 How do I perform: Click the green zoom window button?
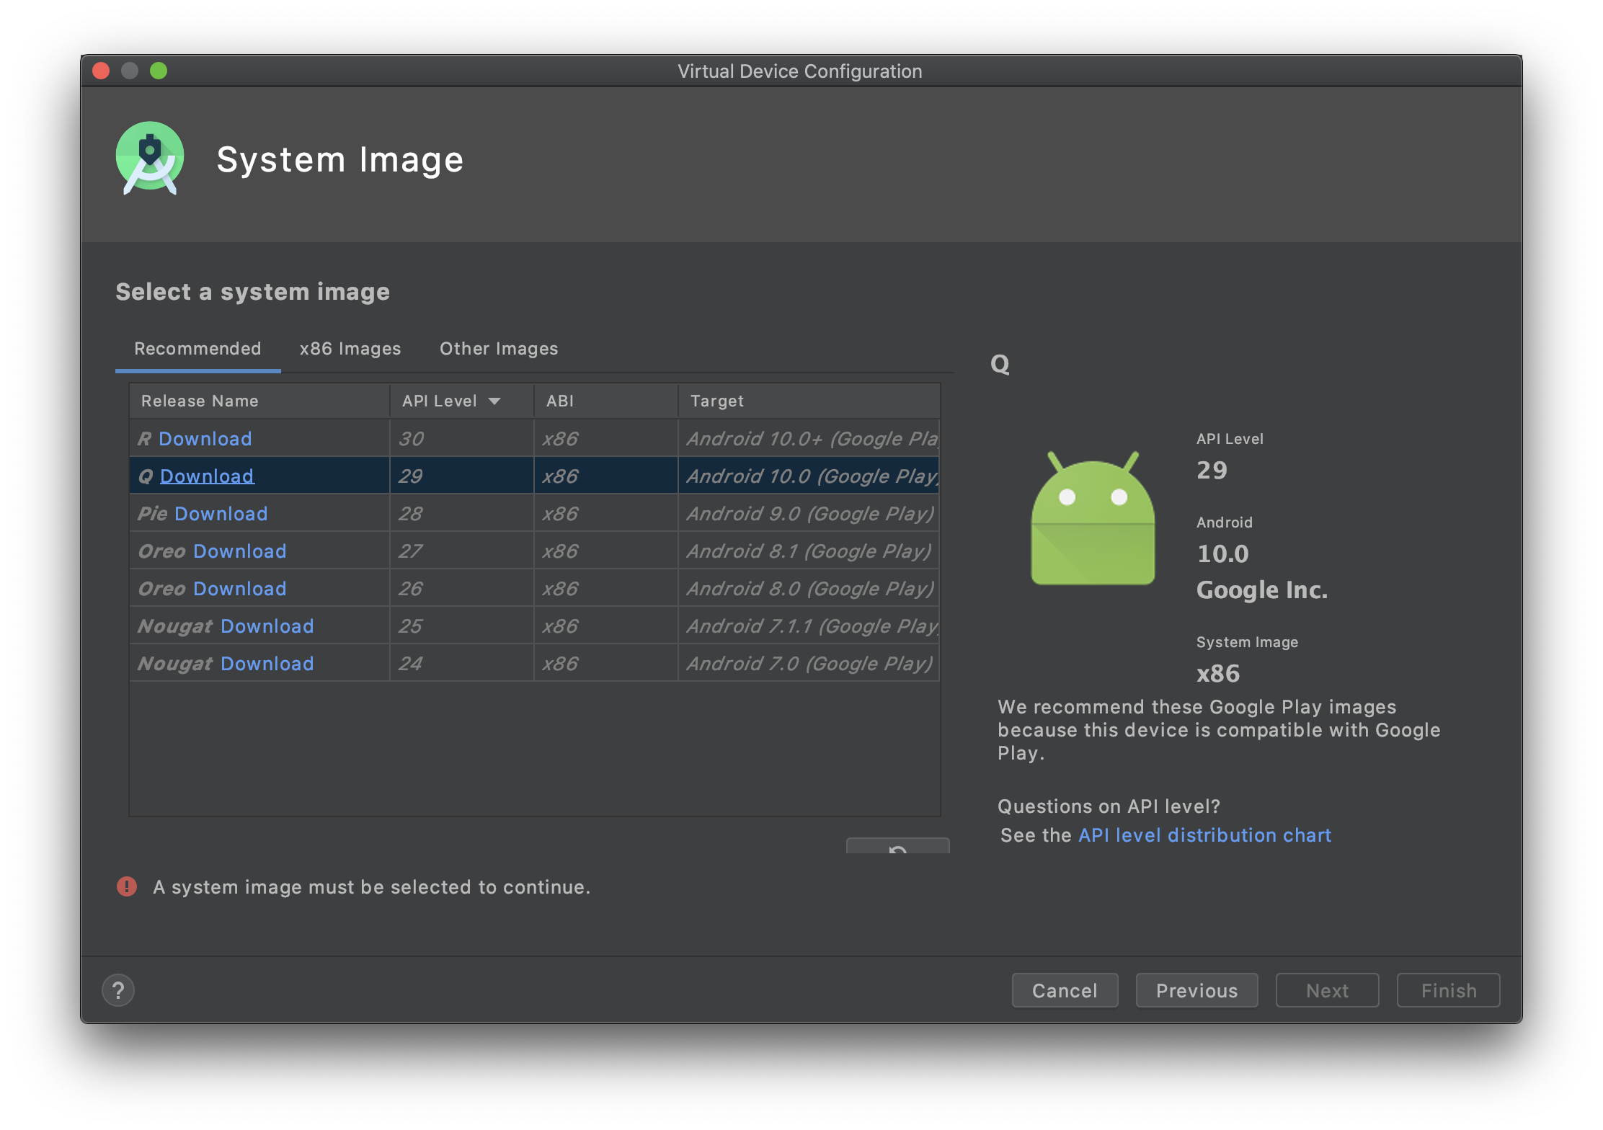159,71
